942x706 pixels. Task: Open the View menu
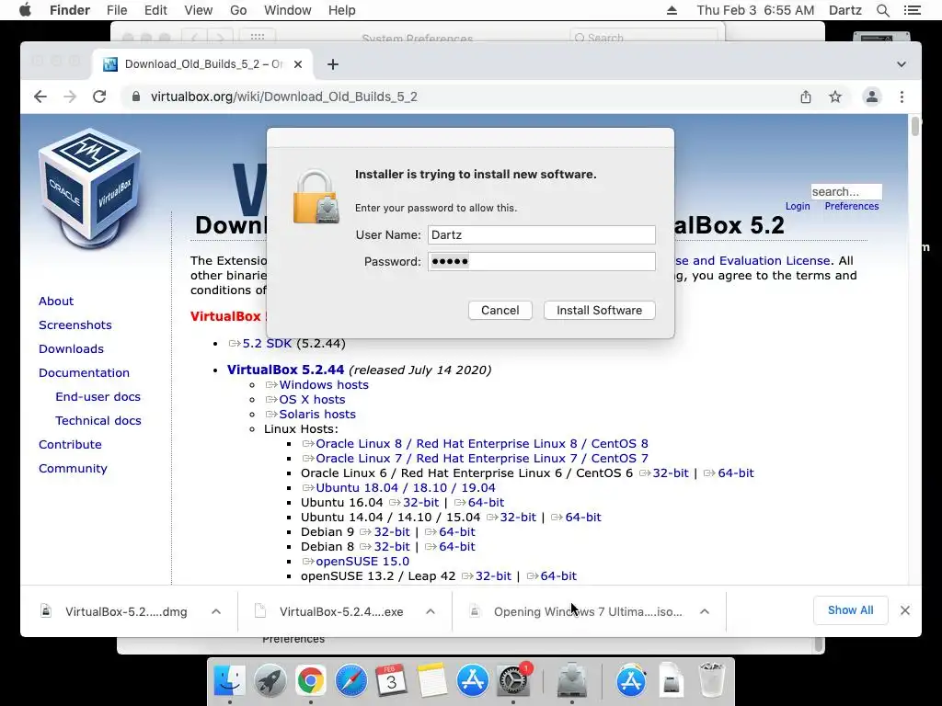click(x=199, y=10)
